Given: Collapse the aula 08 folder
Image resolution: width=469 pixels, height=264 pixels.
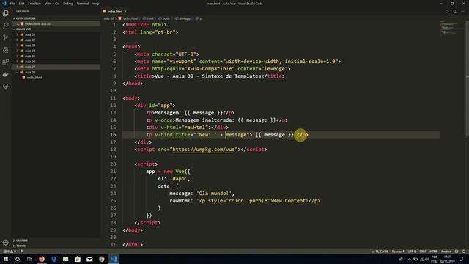Looking at the screenshot, I should pyautogui.click(x=17, y=72).
